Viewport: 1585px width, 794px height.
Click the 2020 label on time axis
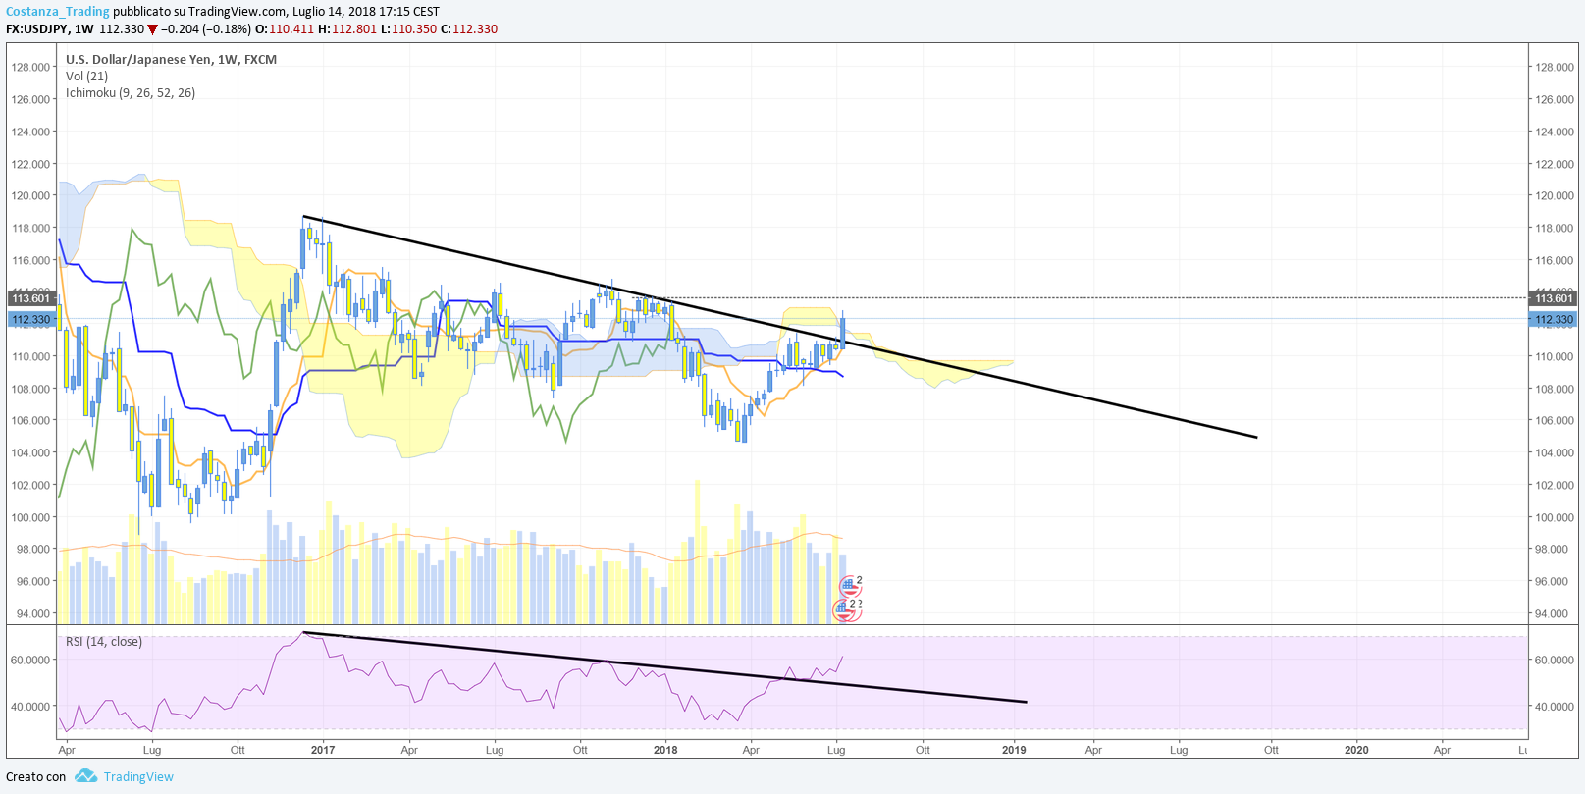[1356, 750]
